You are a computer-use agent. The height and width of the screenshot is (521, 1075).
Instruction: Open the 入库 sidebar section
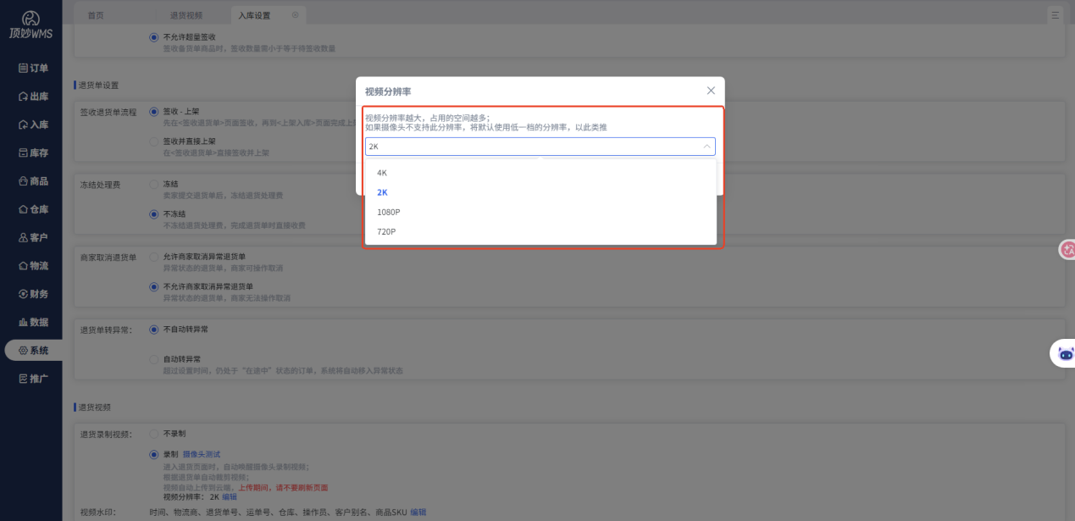coord(33,125)
